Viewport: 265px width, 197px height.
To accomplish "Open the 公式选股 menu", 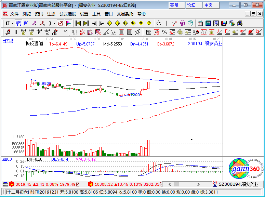I will 68,14.
